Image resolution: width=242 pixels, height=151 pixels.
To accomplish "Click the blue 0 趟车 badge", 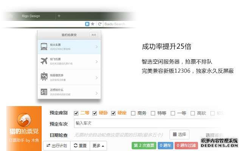I will coord(166,145).
